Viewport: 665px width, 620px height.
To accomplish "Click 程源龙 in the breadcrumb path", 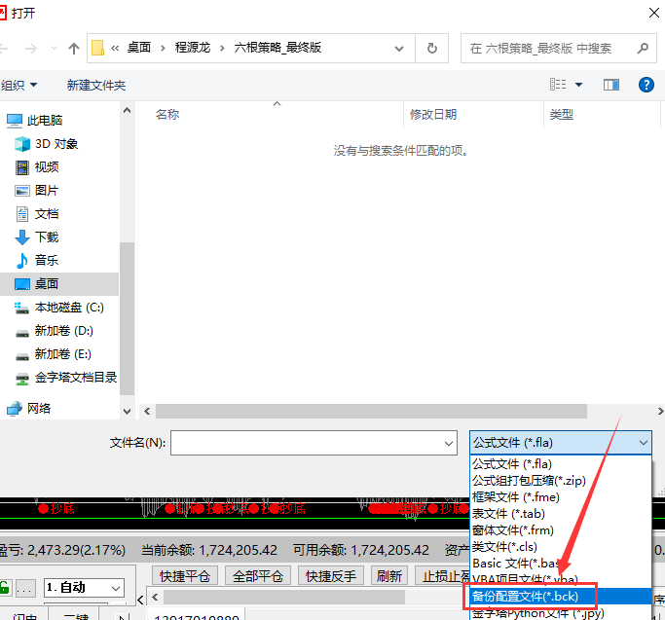I will point(193,48).
